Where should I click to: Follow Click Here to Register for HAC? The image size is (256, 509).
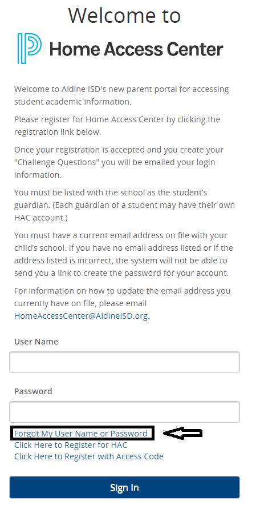click(71, 444)
